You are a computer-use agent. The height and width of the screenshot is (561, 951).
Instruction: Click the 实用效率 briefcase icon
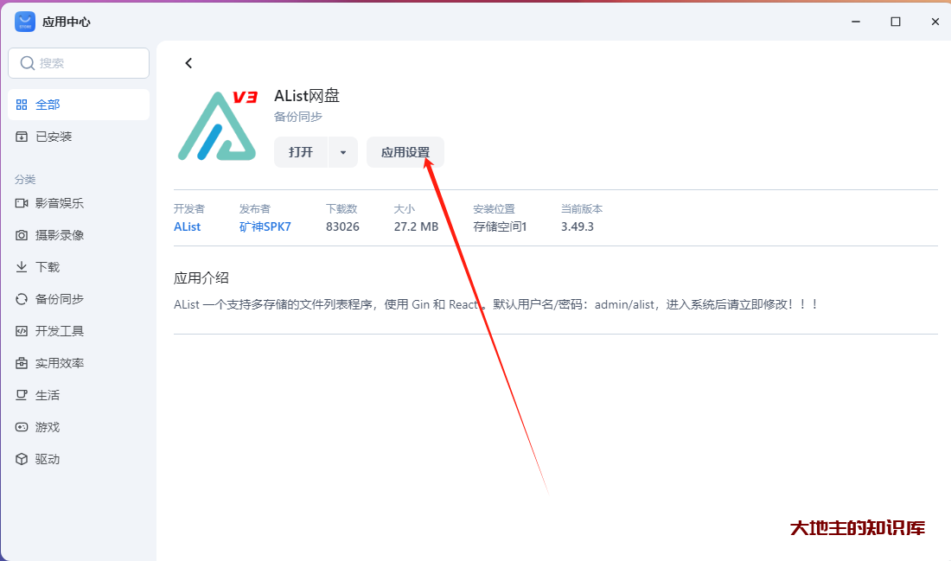[x=22, y=363]
